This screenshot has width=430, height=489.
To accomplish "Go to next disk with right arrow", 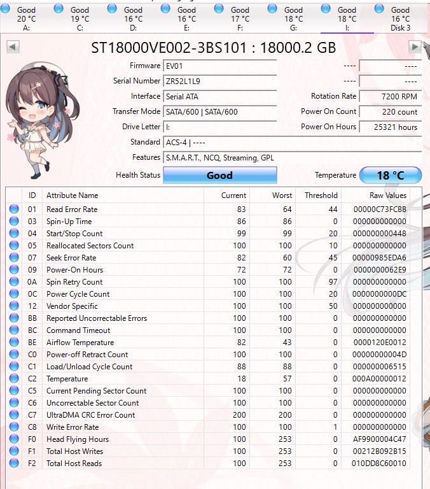I will 415,47.
